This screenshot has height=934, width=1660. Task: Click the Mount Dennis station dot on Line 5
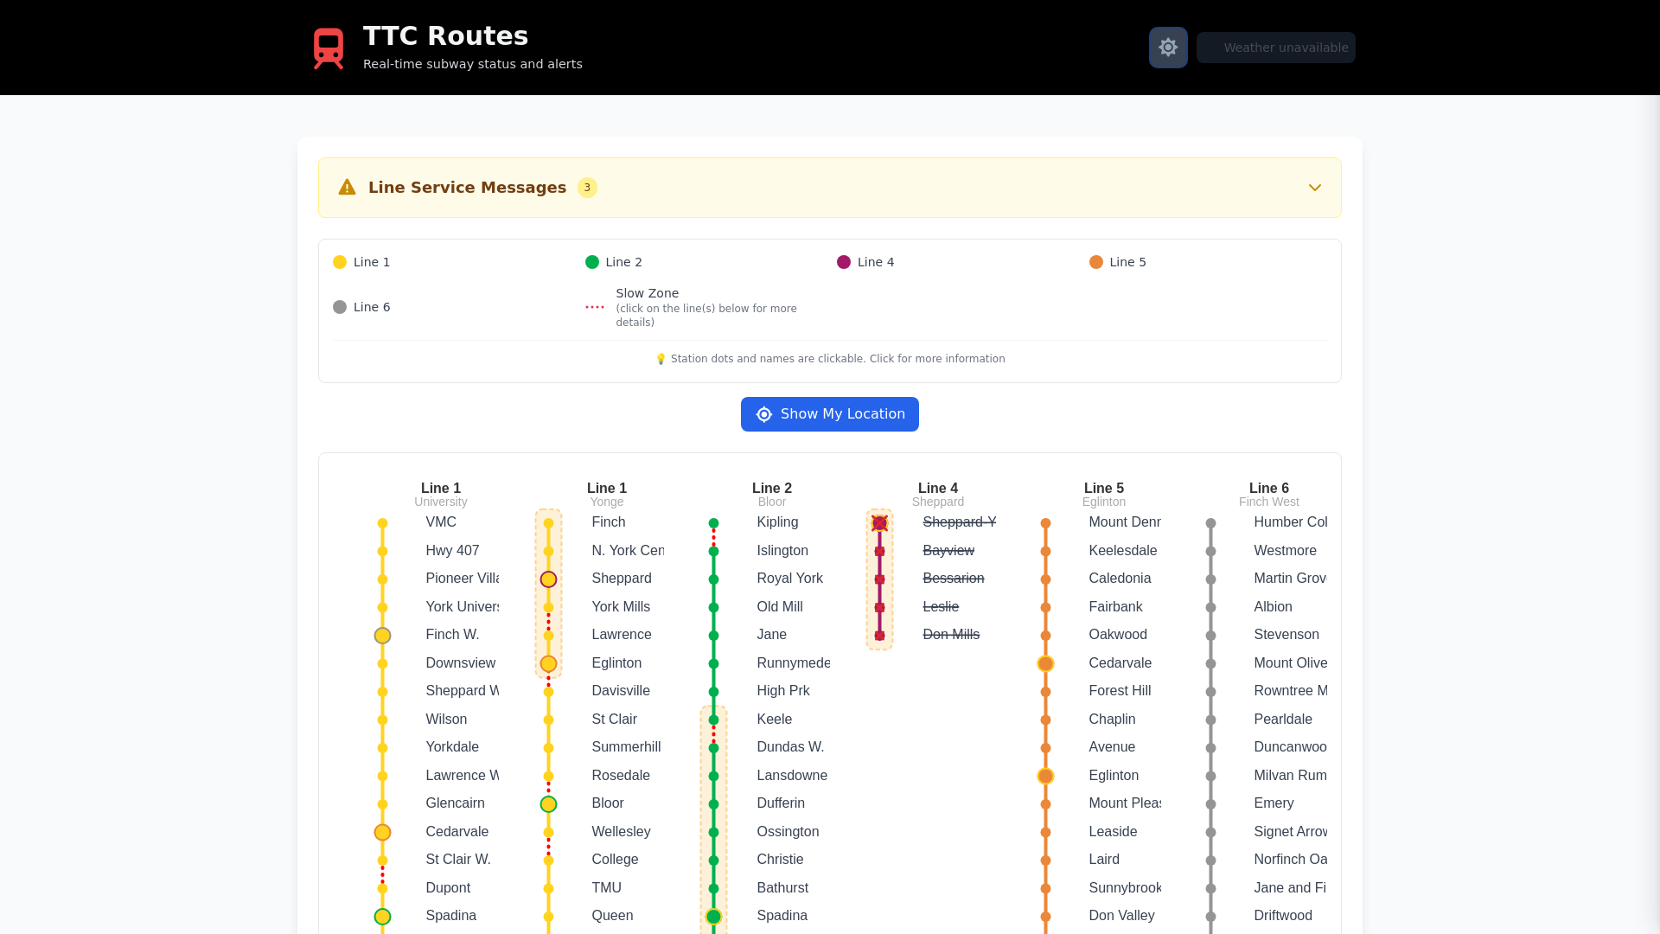pyautogui.click(x=1045, y=523)
